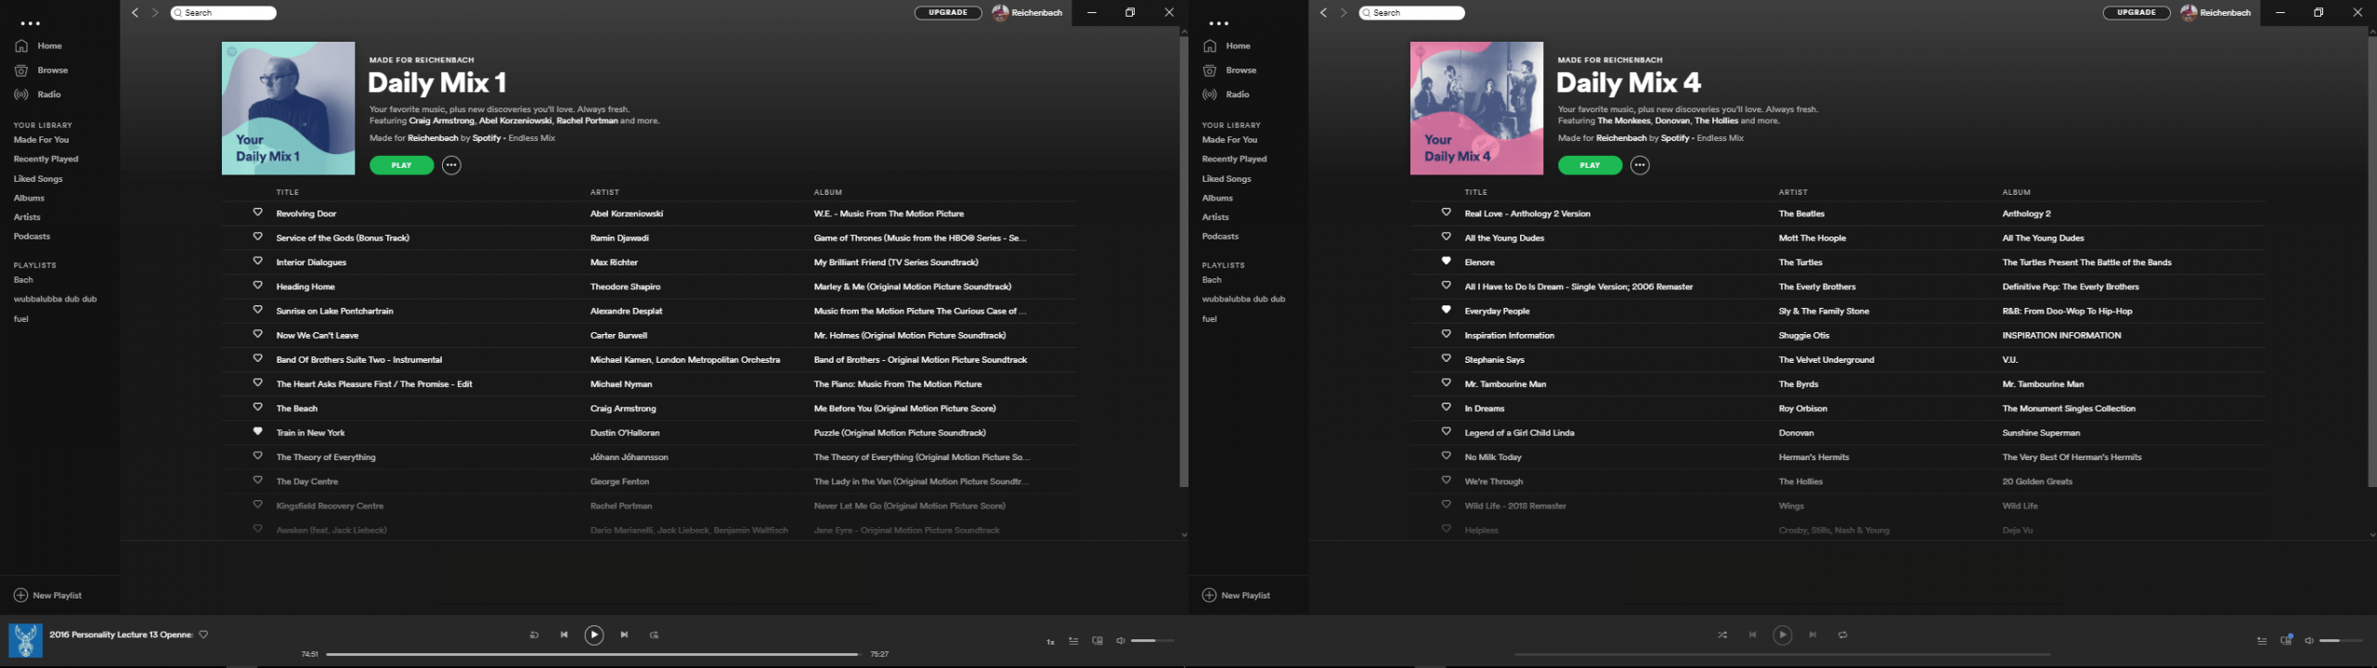Like Service of the Gods (Bonus Track)
Viewport: 2377px width, 668px height.
(x=258, y=237)
